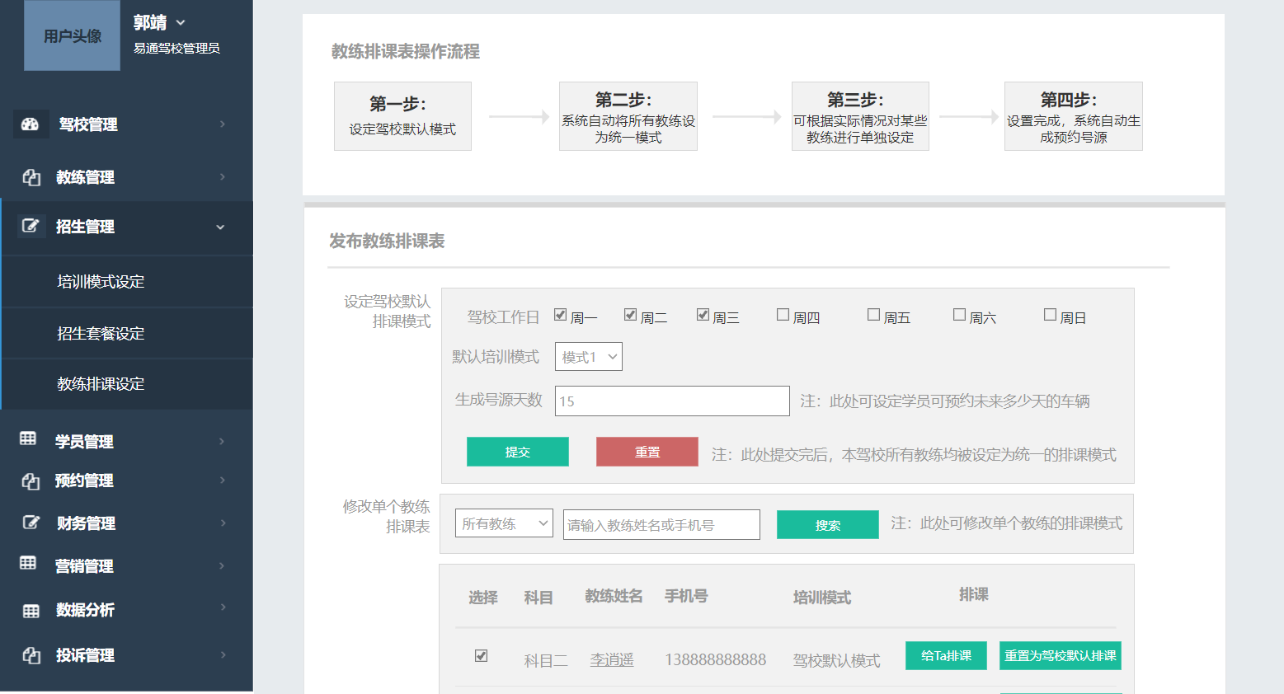Screen dimensions: 1284x694
Task: Expand 驾校管理 menu chevron
Action: (223, 124)
